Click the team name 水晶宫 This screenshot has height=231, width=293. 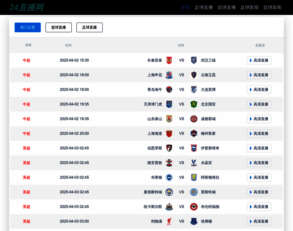(x=206, y=163)
